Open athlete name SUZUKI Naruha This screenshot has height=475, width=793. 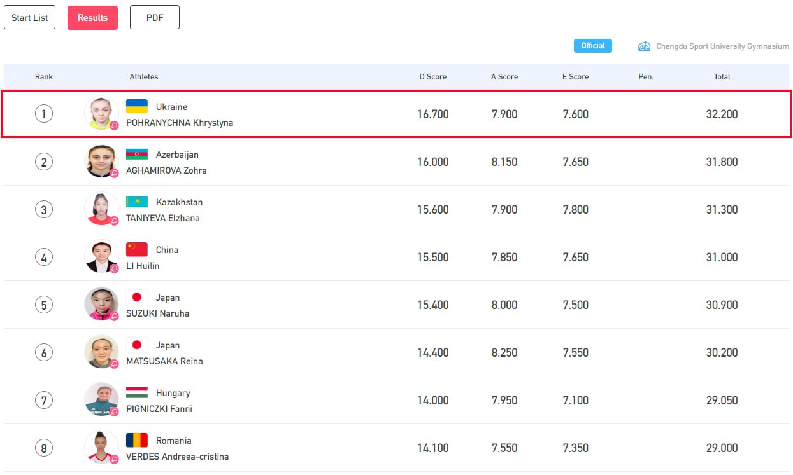pyautogui.click(x=157, y=313)
